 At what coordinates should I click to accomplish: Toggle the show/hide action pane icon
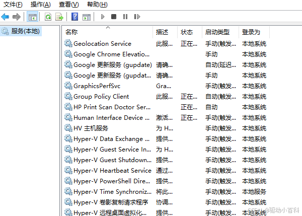coord(87,17)
